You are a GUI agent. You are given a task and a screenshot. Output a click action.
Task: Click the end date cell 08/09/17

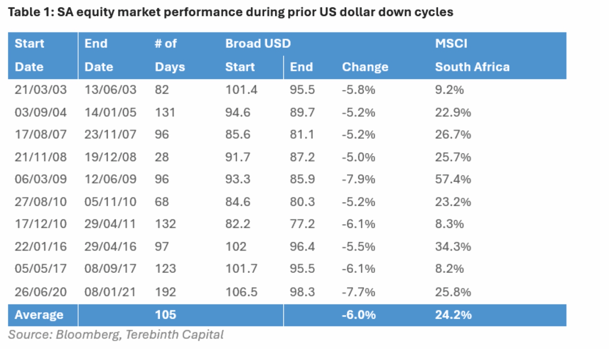click(110, 268)
